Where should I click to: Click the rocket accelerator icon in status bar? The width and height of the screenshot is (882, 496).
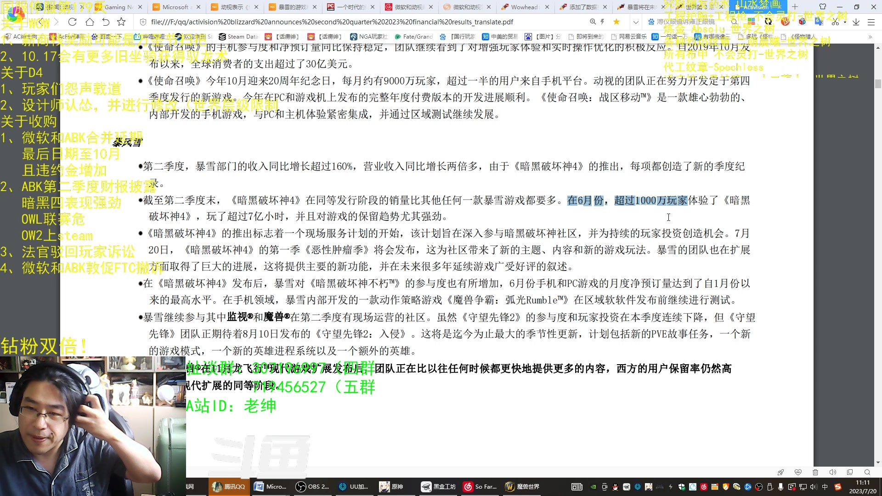[x=780, y=472]
